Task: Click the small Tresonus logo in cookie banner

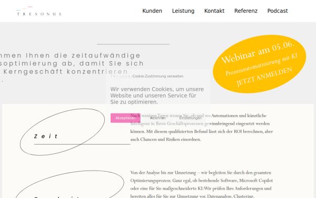Action: point(121,76)
